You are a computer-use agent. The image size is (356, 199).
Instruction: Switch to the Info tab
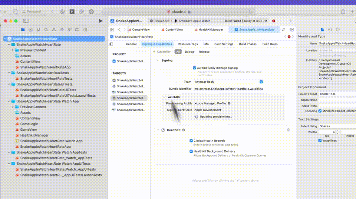206,44
